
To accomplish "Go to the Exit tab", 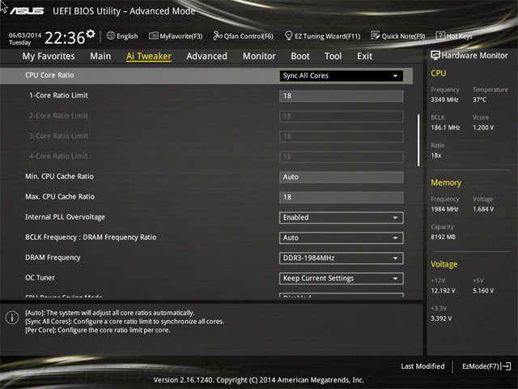I will [364, 56].
